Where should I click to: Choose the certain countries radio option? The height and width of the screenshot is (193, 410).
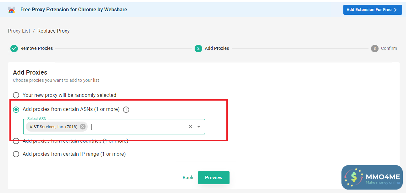pos(16,141)
